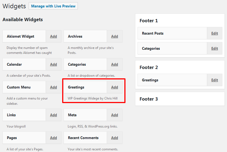Add the Archives widget
This screenshot has height=152, width=227.
114,36
